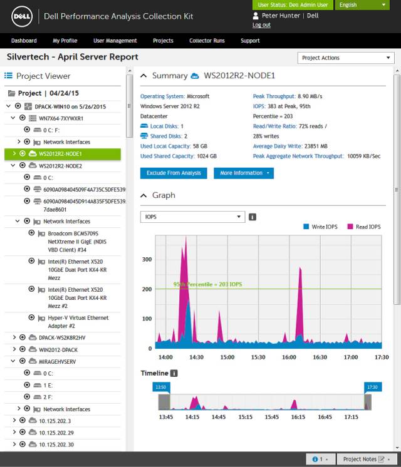Open Collector Runs menu
Screen dimensions: 401x467
tap(207, 41)
